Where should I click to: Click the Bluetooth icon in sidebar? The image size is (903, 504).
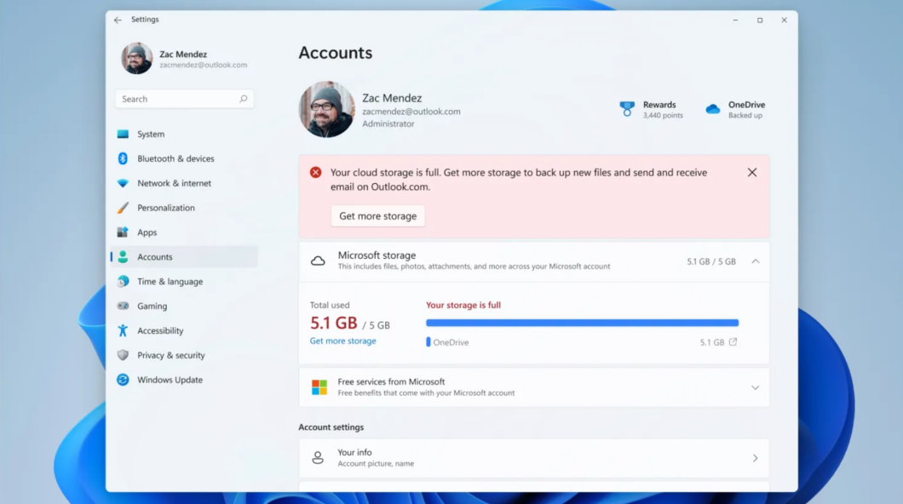coord(123,158)
